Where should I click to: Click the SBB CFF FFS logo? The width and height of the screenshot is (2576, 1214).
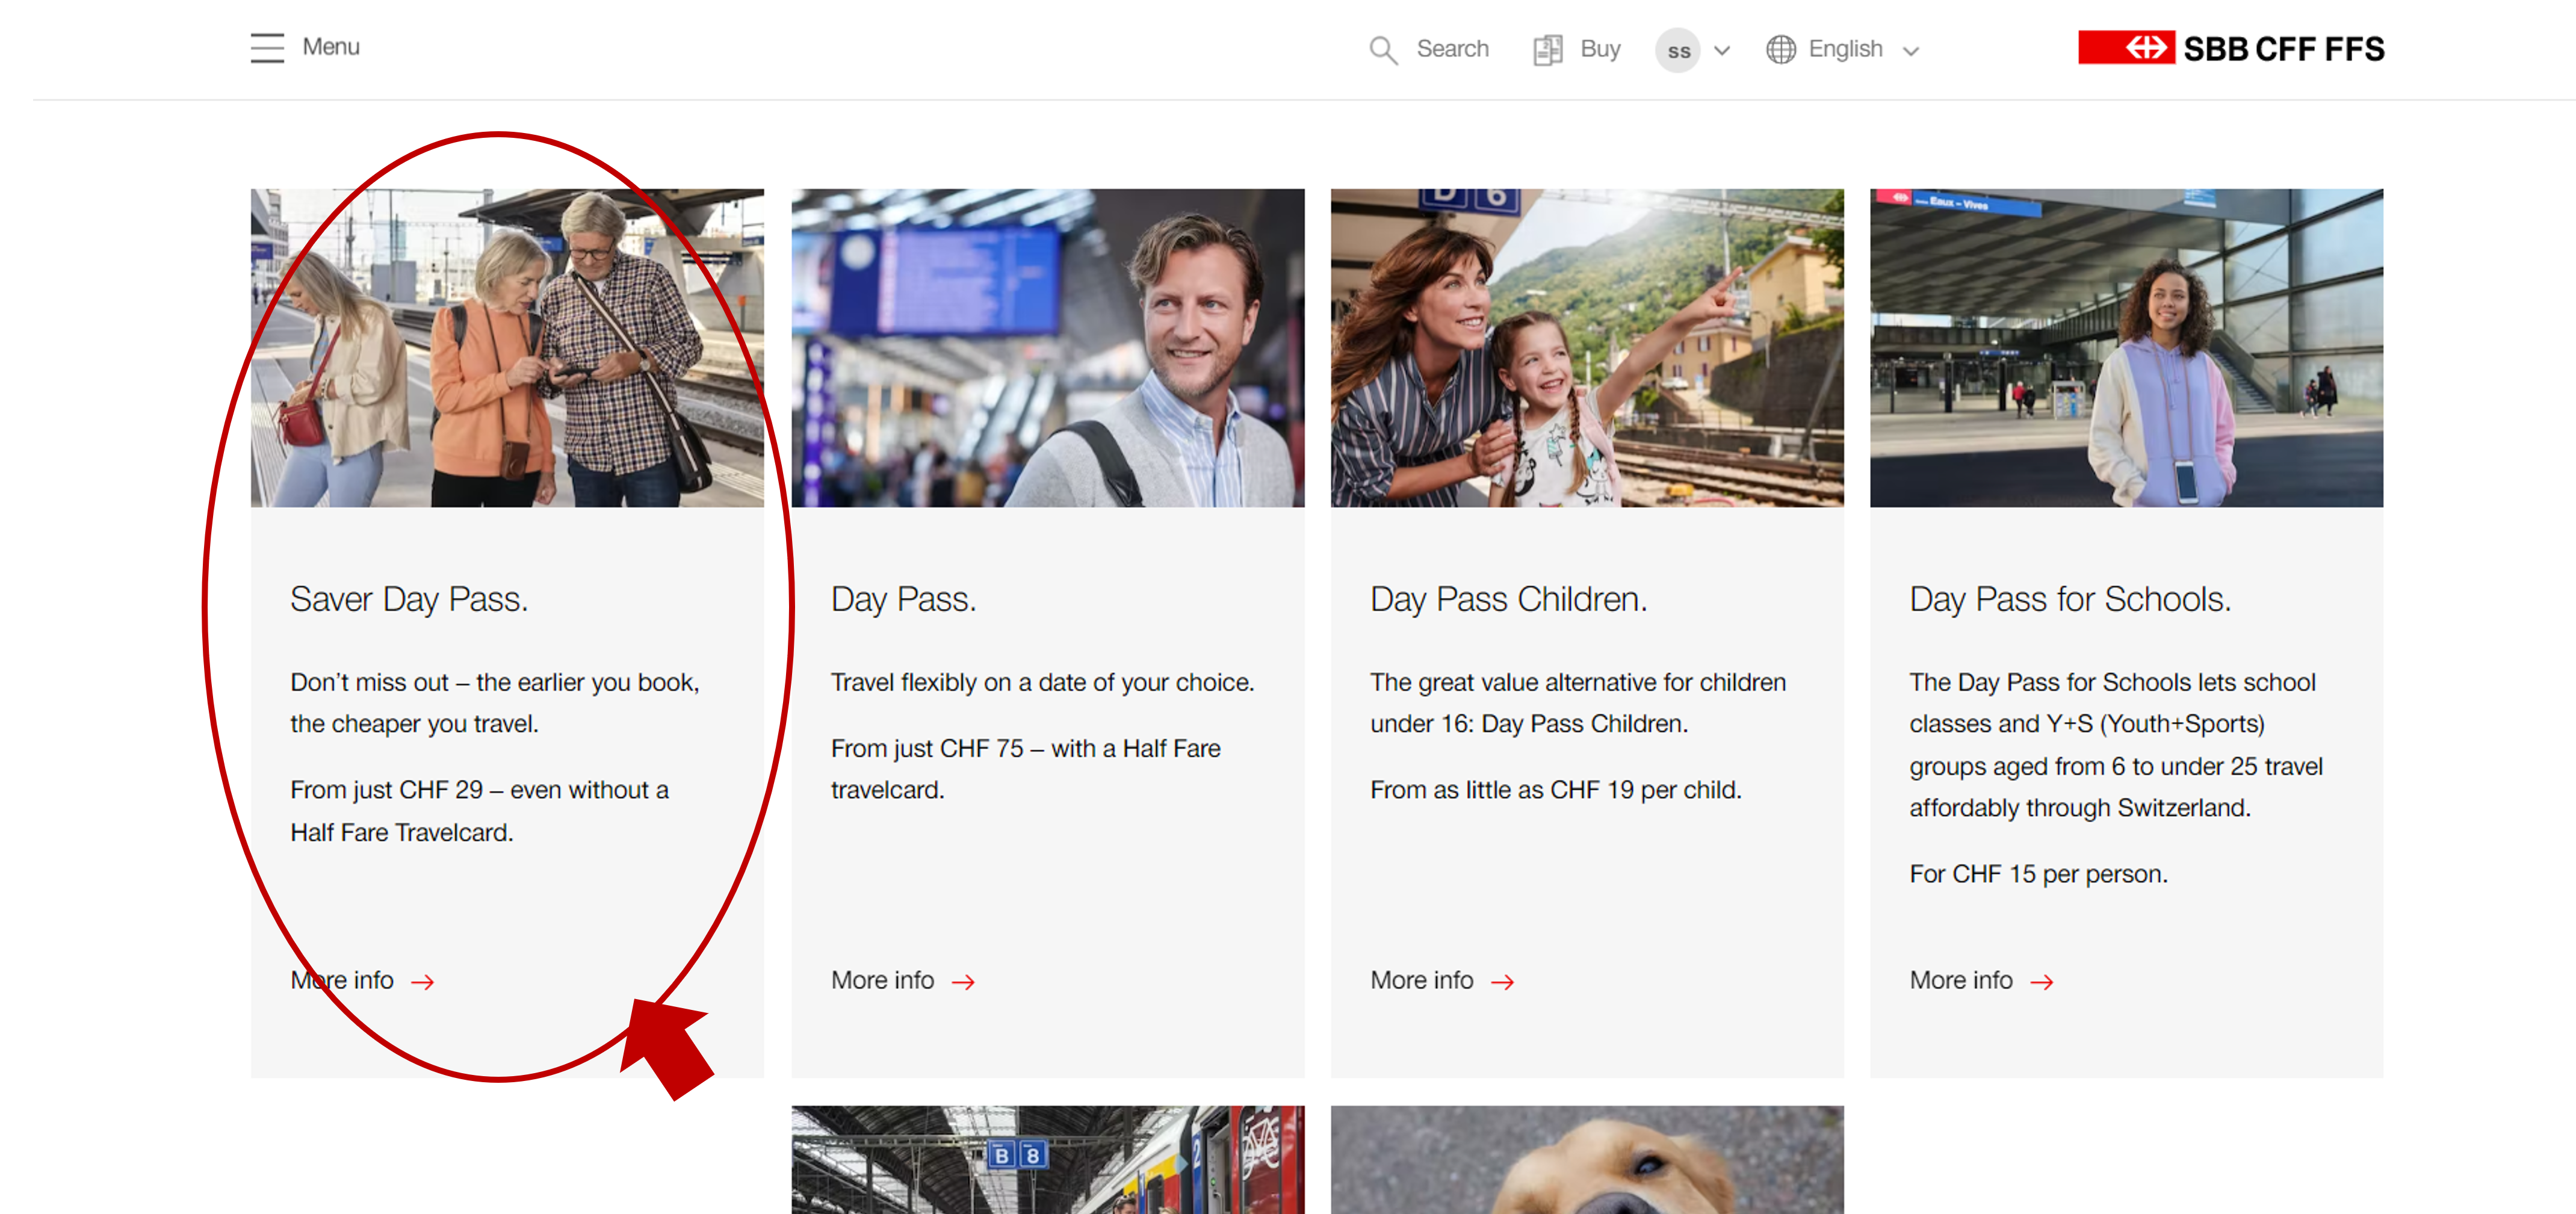click(2230, 48)
